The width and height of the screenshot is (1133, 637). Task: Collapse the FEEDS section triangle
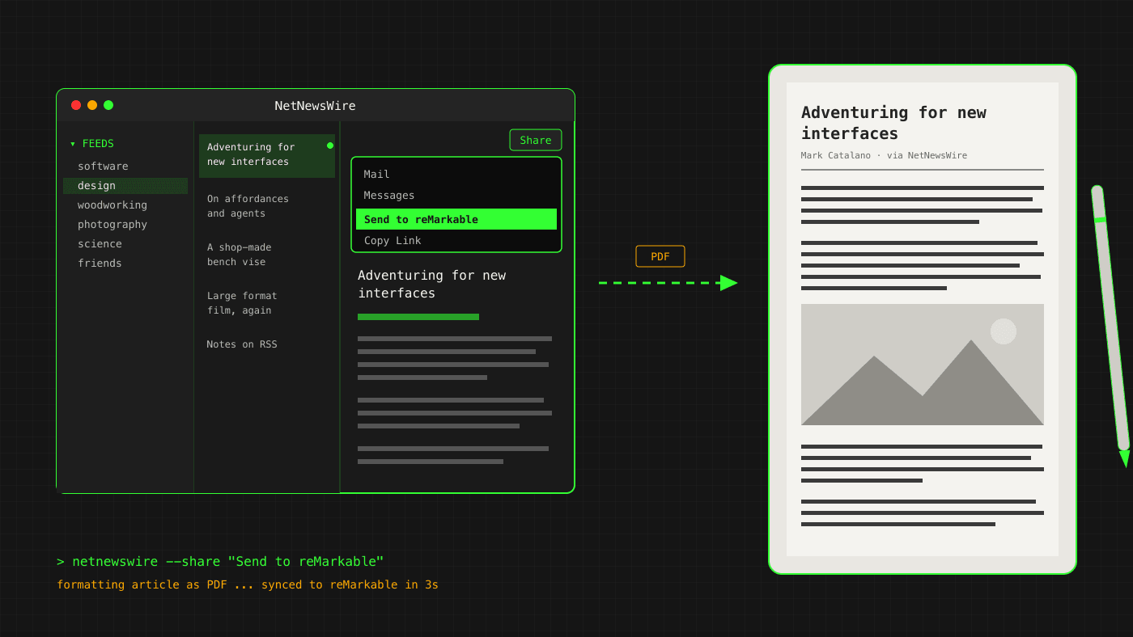[72, 144]
